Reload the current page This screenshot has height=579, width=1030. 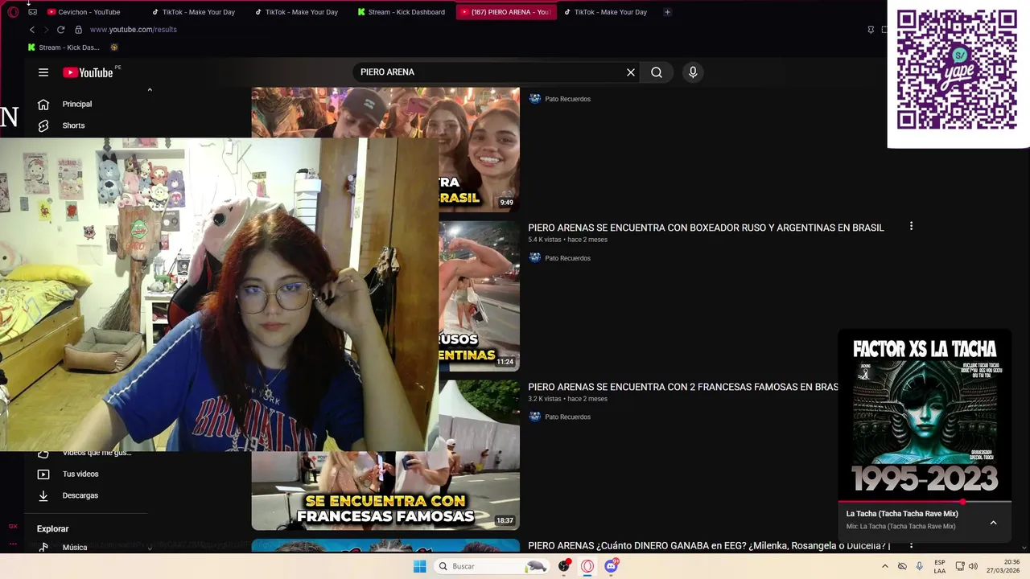point(60,30)
